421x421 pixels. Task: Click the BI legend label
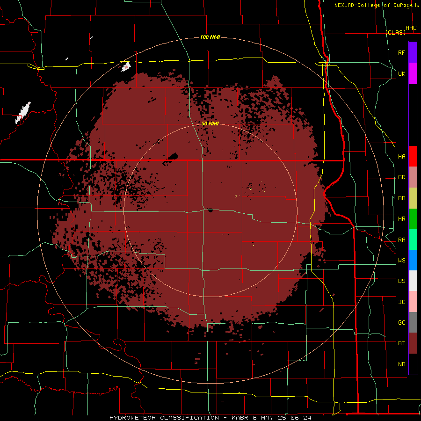tap(401, 343)
